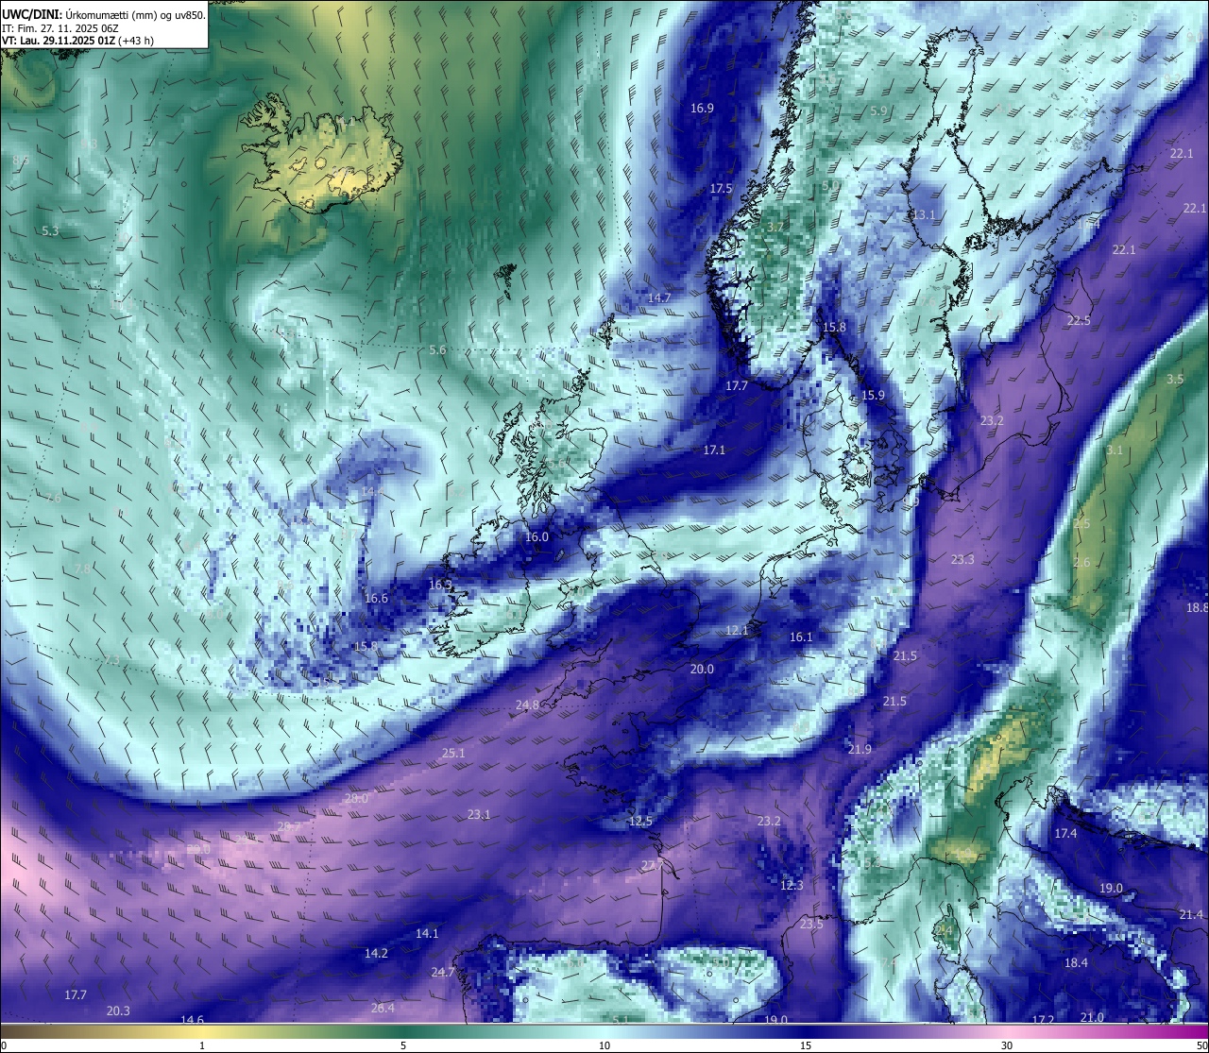Click the 16.1 map value
Image resolution: width=1209 pixels, height=1053 pixels.
point(801,637)
